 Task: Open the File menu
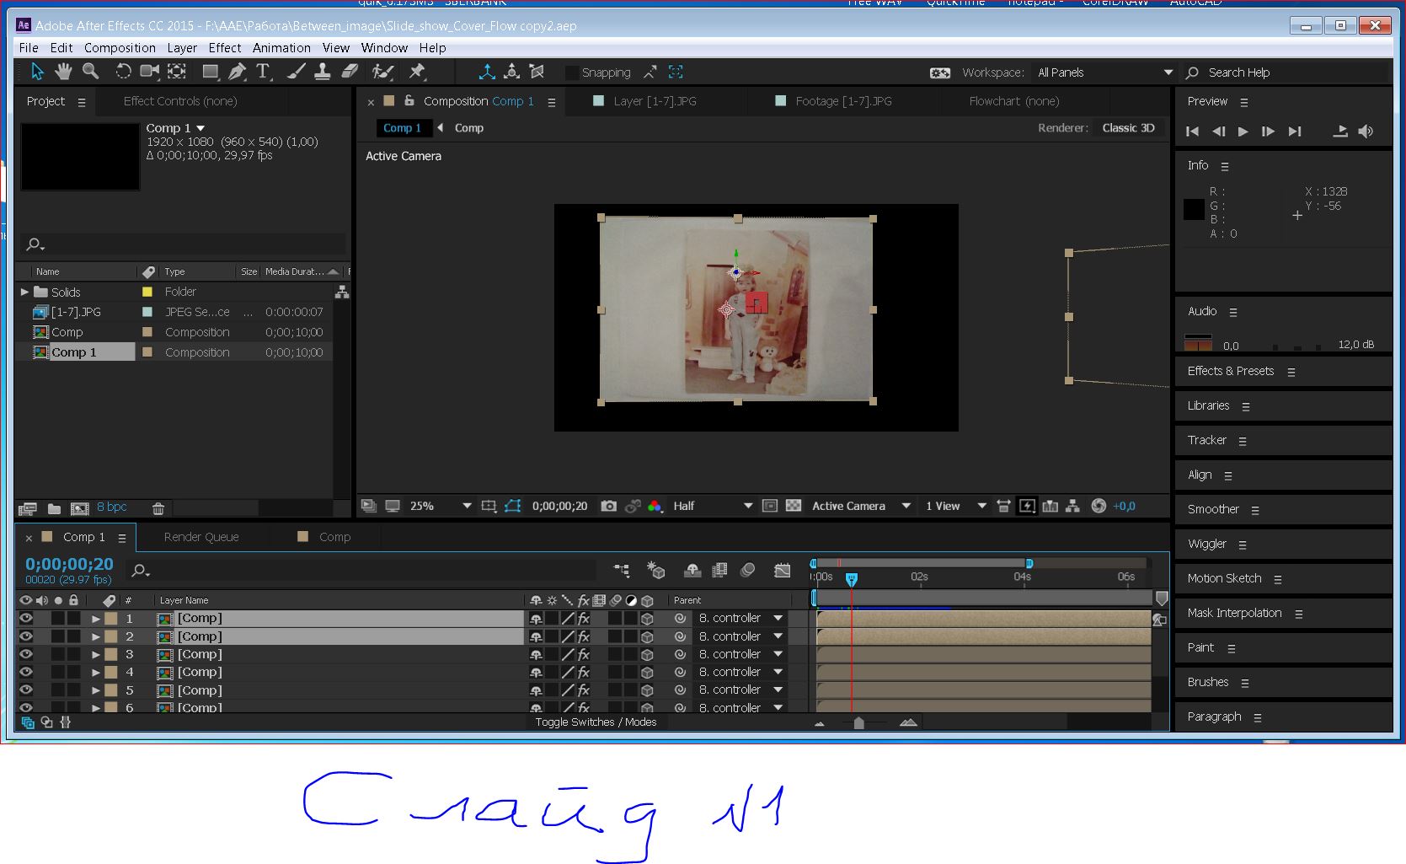29,48
